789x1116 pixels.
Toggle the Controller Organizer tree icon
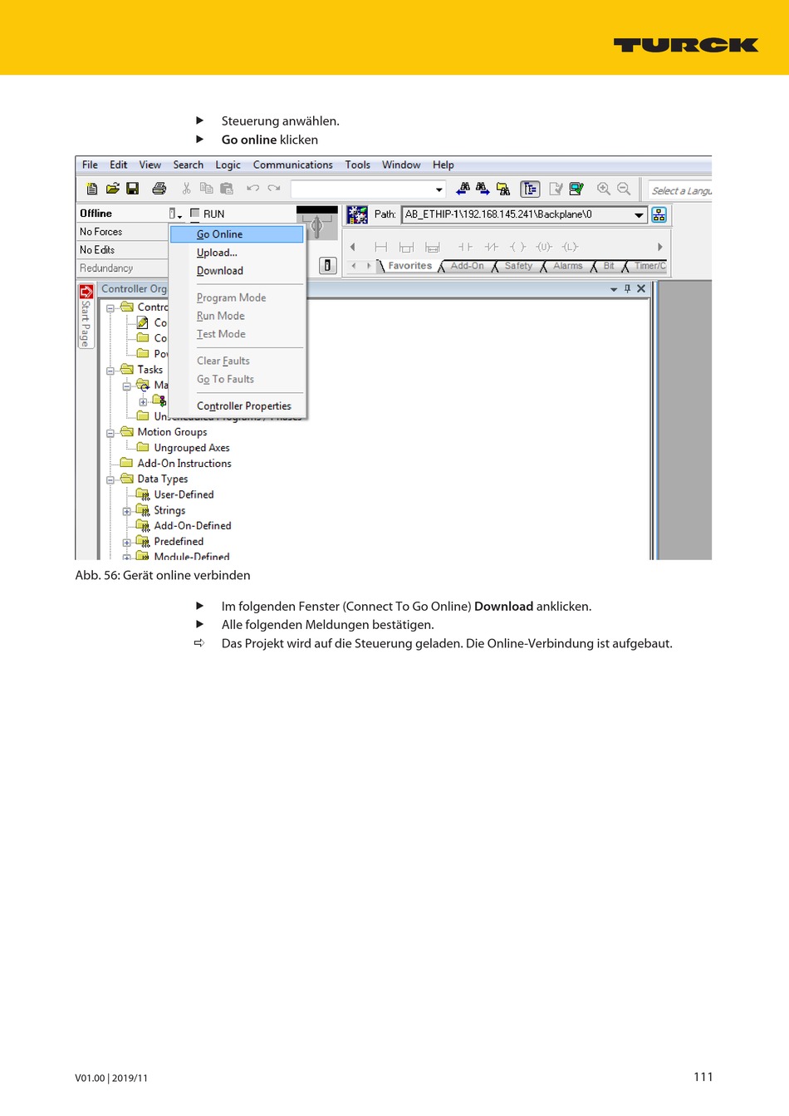coord(530,189)
